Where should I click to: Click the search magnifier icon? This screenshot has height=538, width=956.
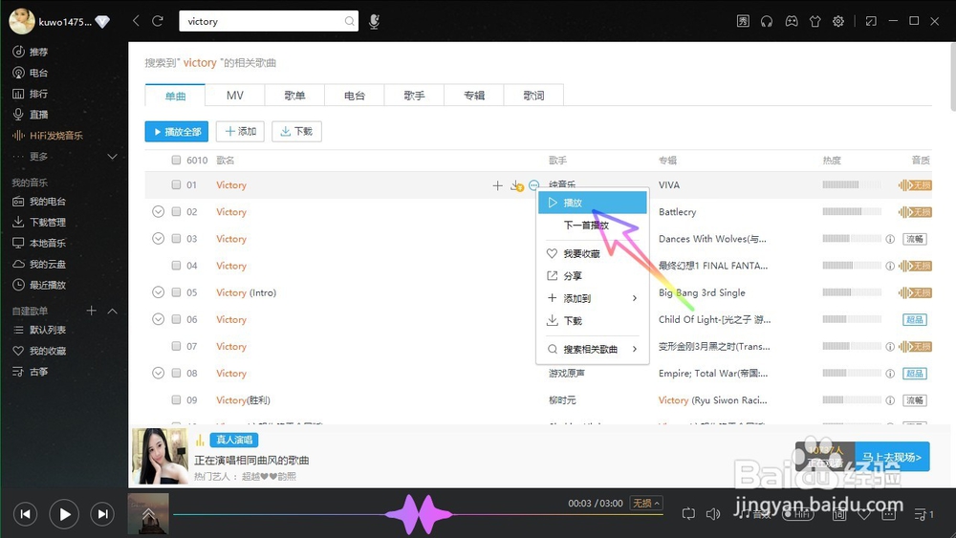coord(349,21)
